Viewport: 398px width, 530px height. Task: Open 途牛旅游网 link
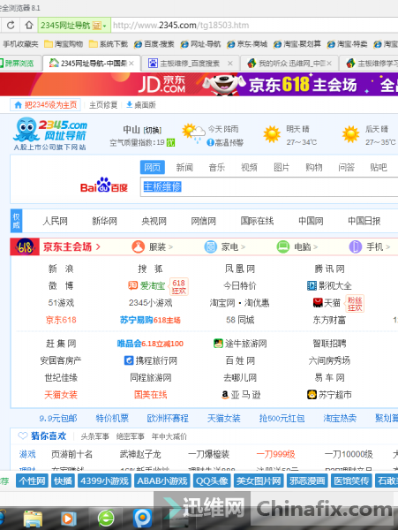(x=240, y=344)
